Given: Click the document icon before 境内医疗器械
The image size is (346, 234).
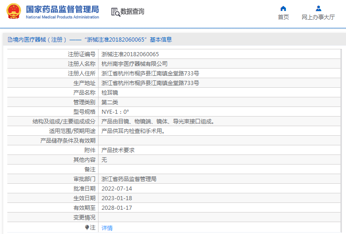Looking at the screenshot, I should point(10,40).
